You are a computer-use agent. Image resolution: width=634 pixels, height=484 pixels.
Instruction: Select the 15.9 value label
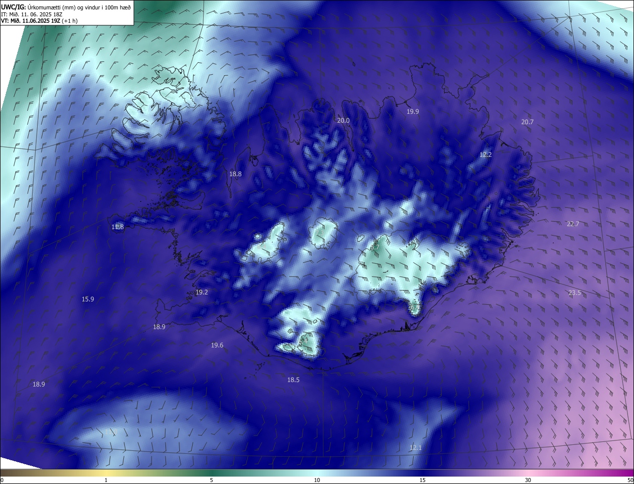tap(88, 299)
